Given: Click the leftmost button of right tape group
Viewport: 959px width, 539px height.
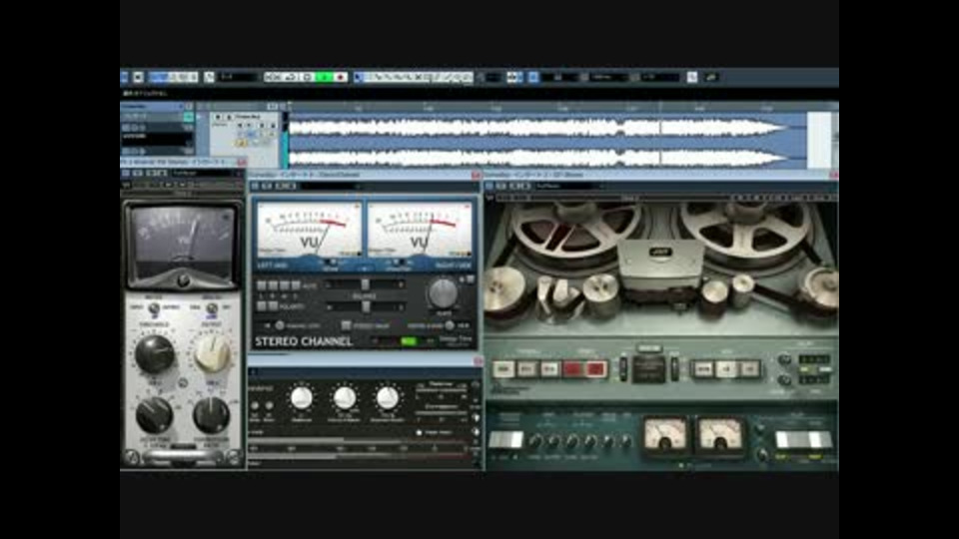Looking at the screenshot, I should [703, 368].
